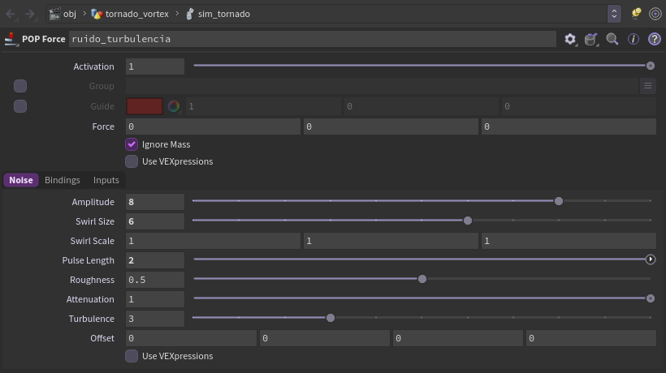Screen dimensions: 666x373
Task: Toggle the pin pane icon
Action: point(636,14)
